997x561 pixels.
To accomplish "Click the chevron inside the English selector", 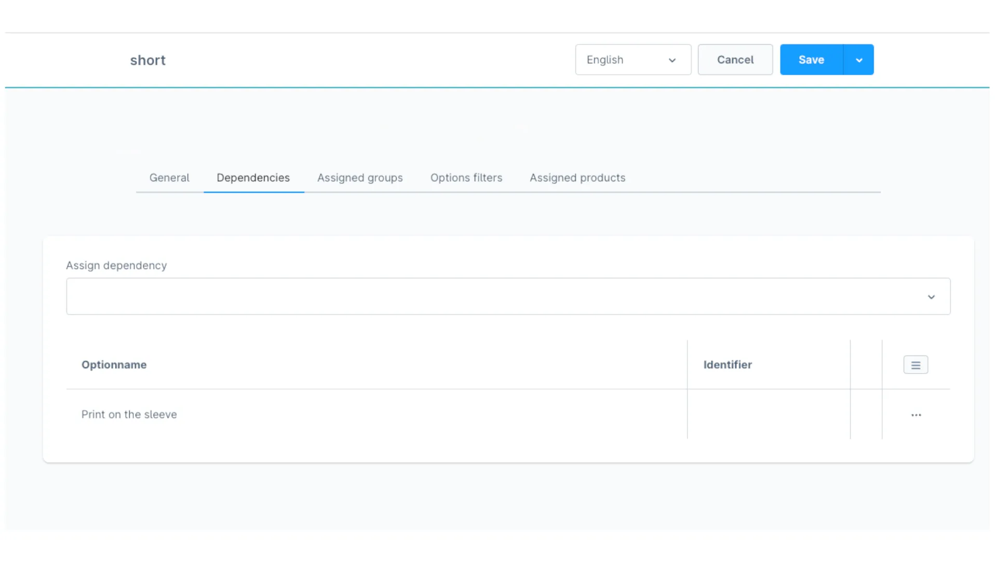I will click(672, 60).
